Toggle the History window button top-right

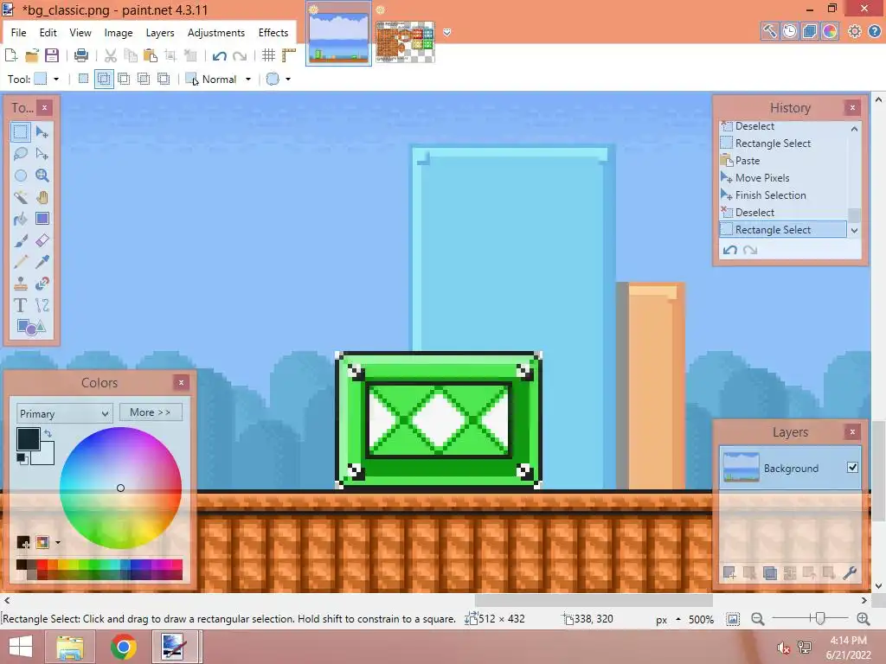pos(790,31)
